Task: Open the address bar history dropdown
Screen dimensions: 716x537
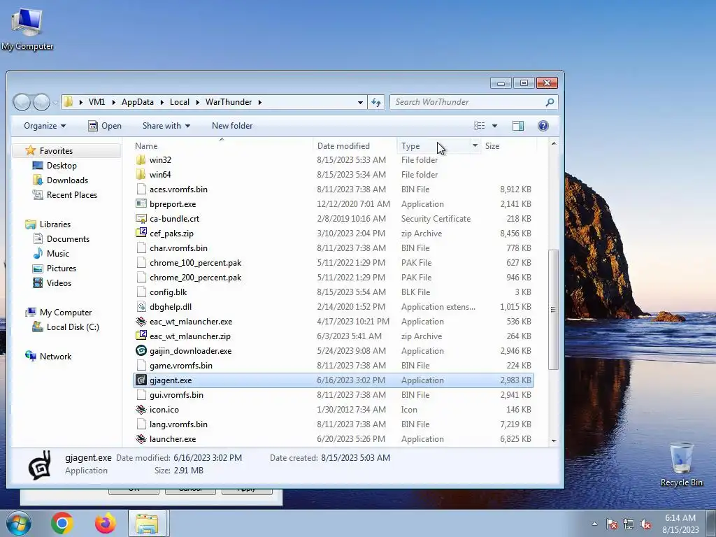Action: (x=360, y=102)
